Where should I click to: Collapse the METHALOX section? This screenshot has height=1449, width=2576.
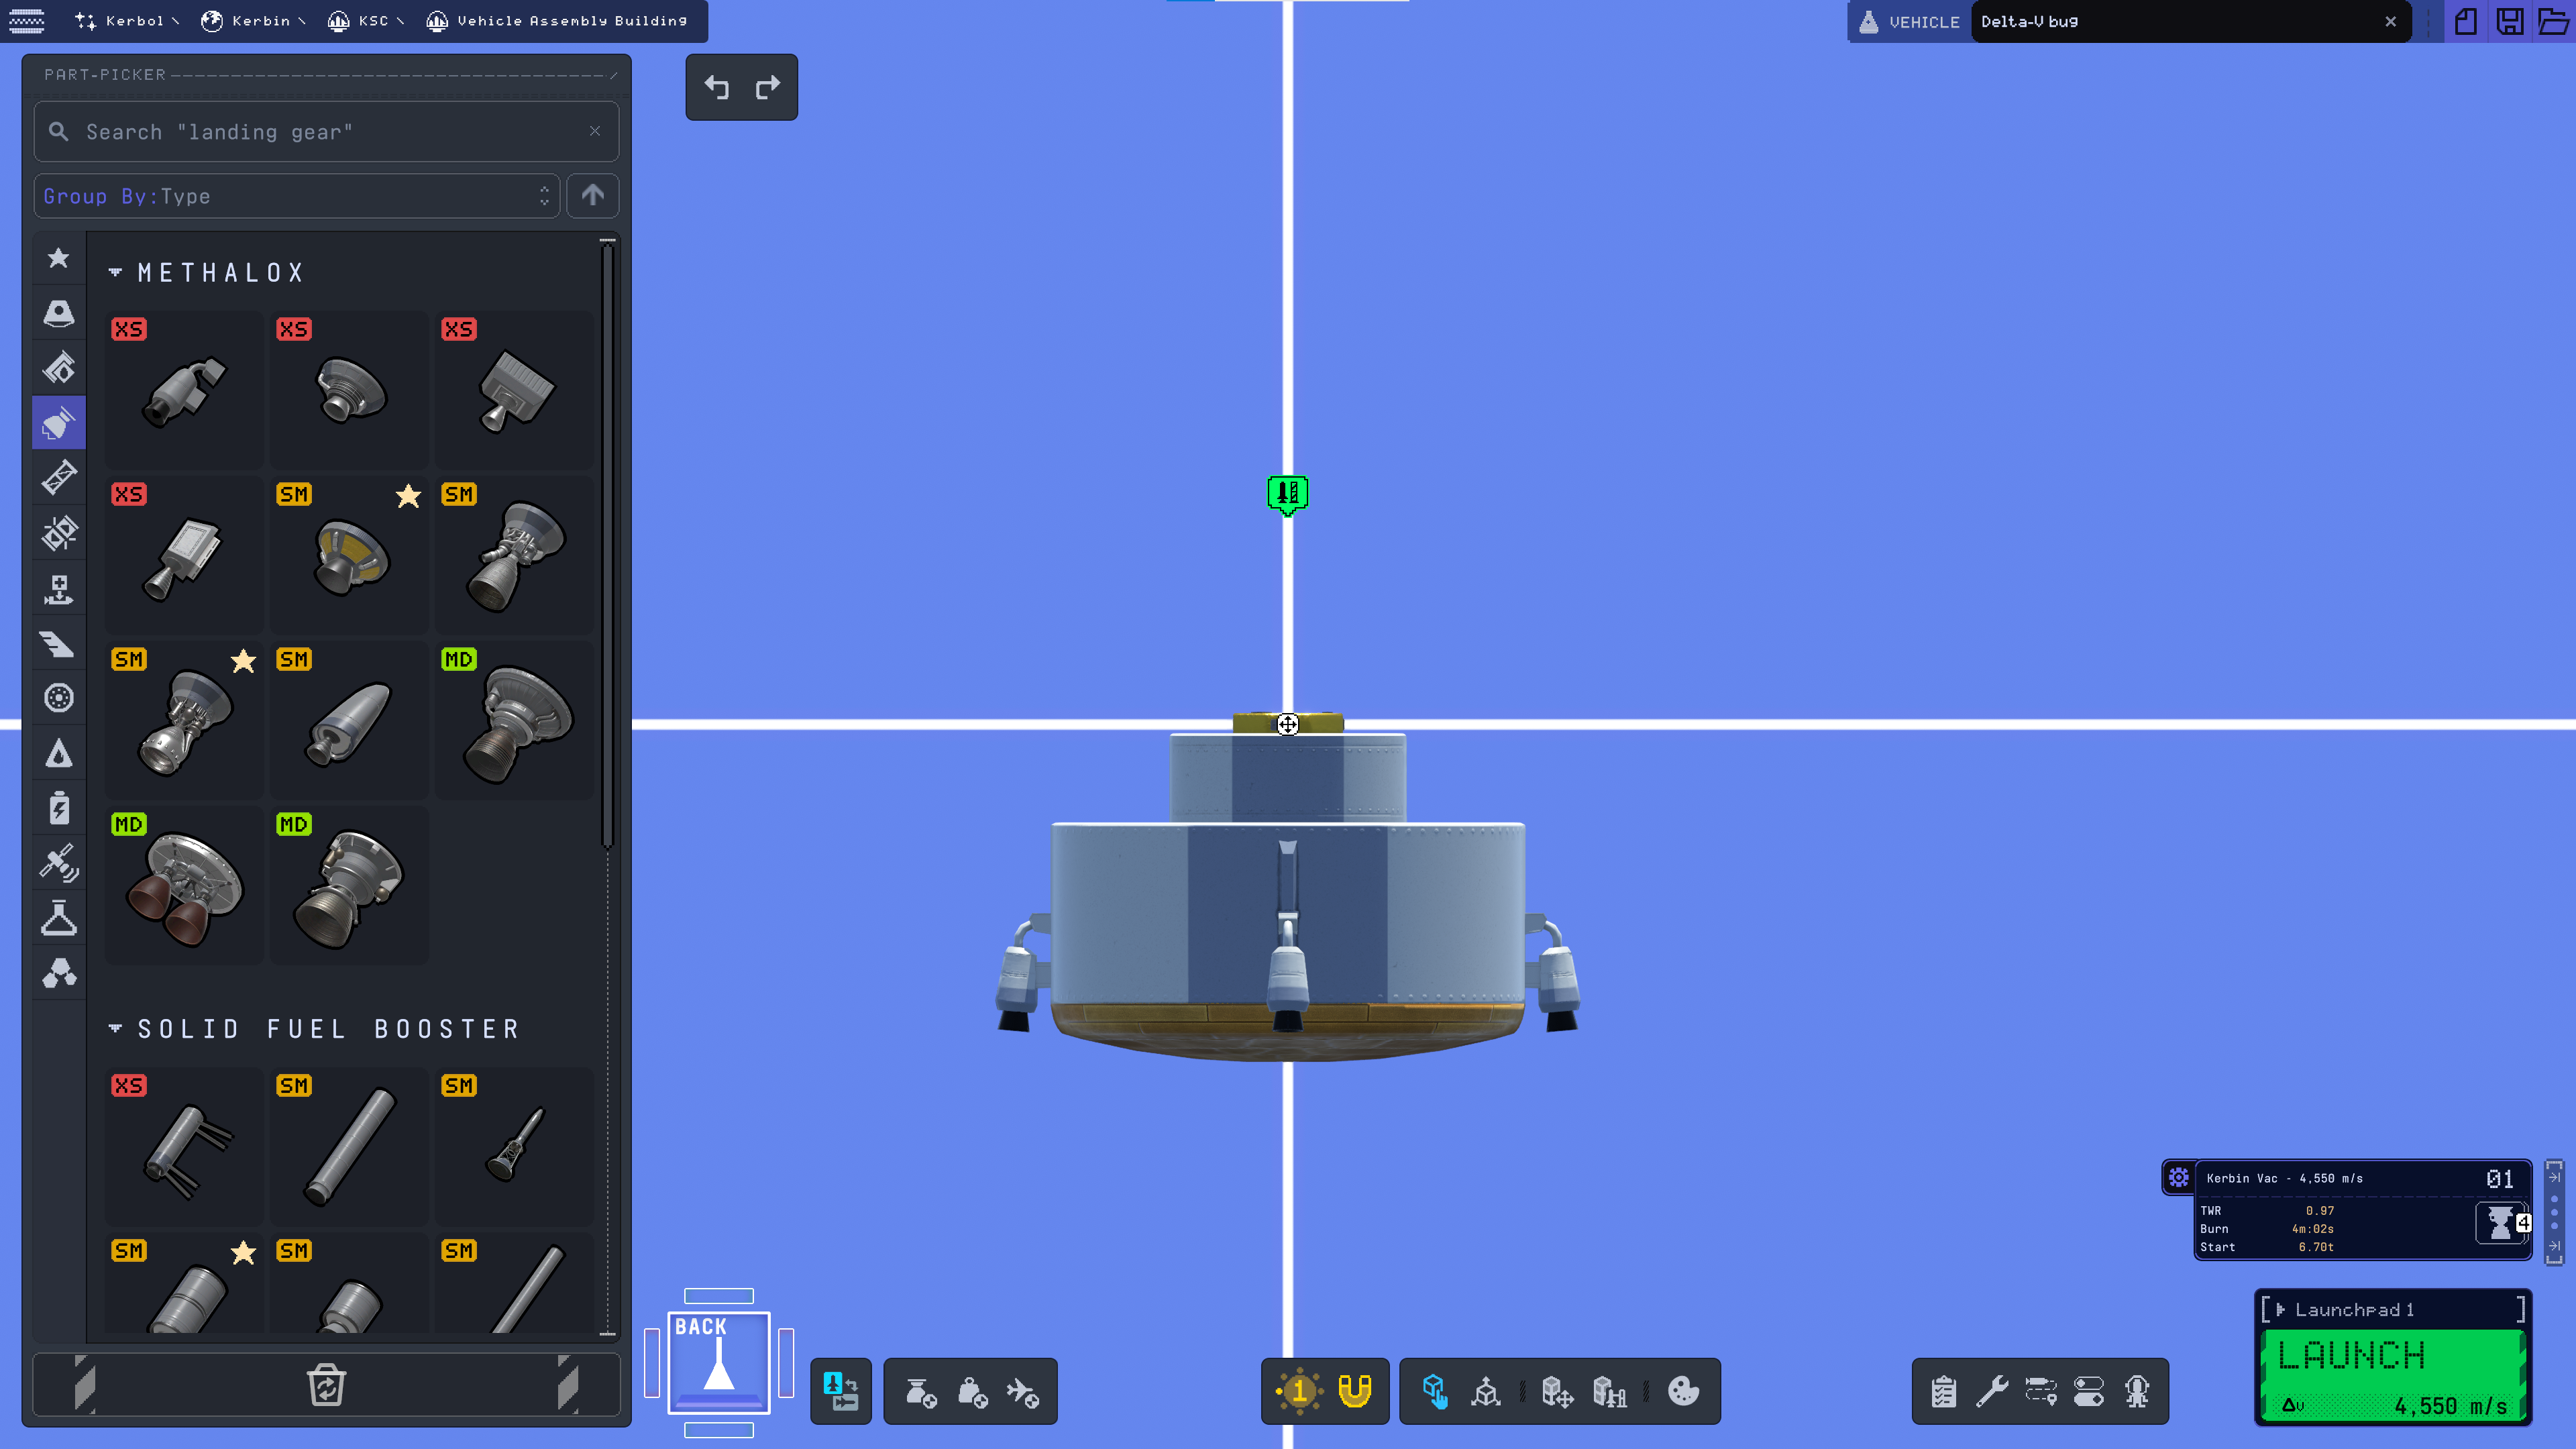(115, 272)
